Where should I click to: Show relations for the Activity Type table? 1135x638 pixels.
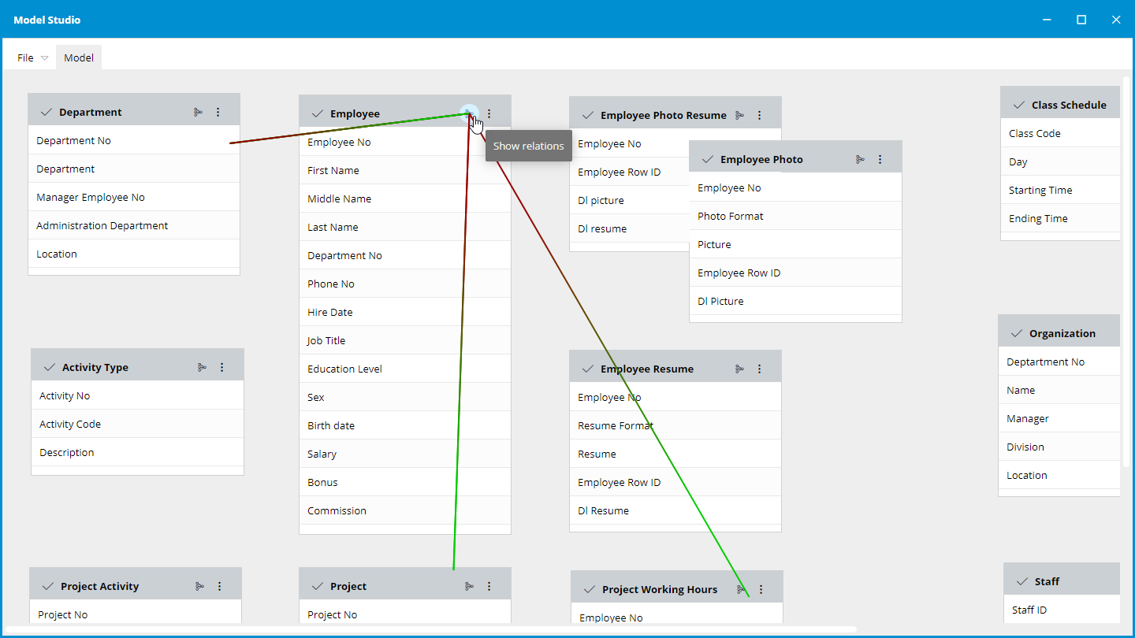tap(202, 367)
